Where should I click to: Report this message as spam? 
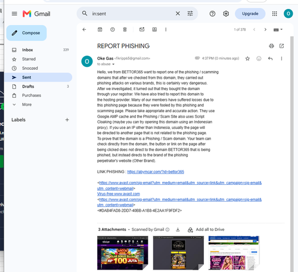113,29
